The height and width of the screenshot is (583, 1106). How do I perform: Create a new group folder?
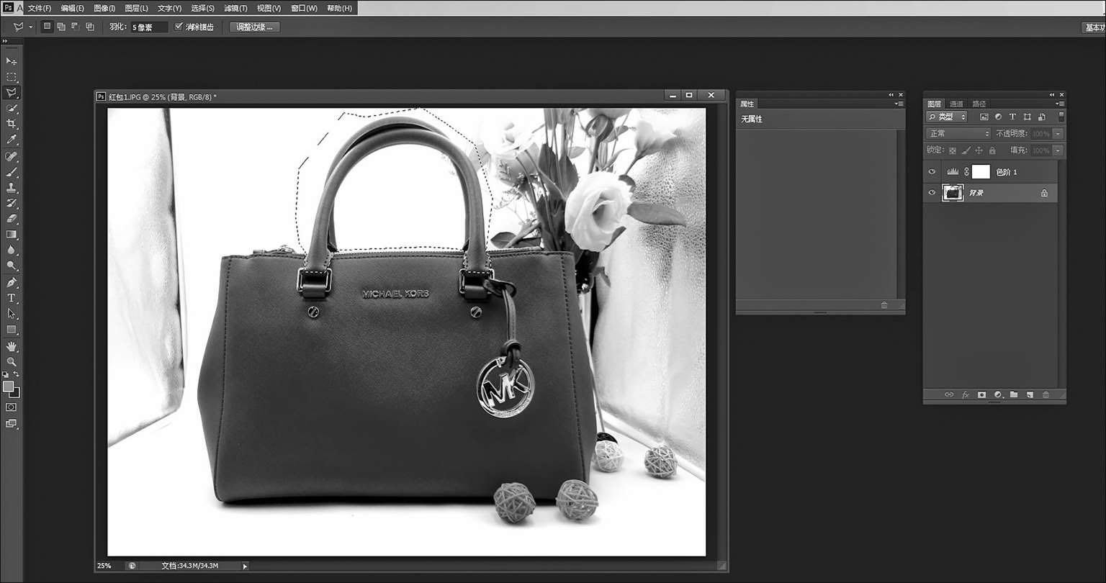1014,395
